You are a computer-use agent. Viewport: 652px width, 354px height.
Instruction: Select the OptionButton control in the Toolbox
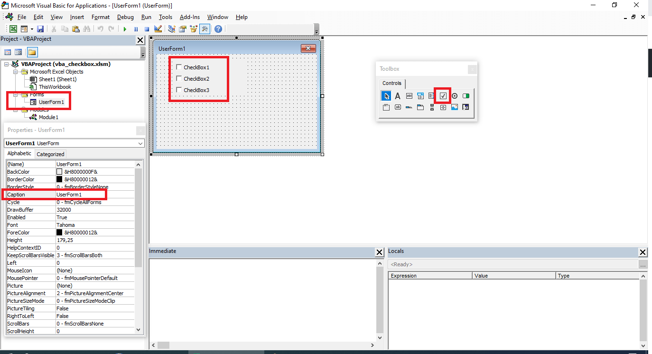[x=454, y=95]
